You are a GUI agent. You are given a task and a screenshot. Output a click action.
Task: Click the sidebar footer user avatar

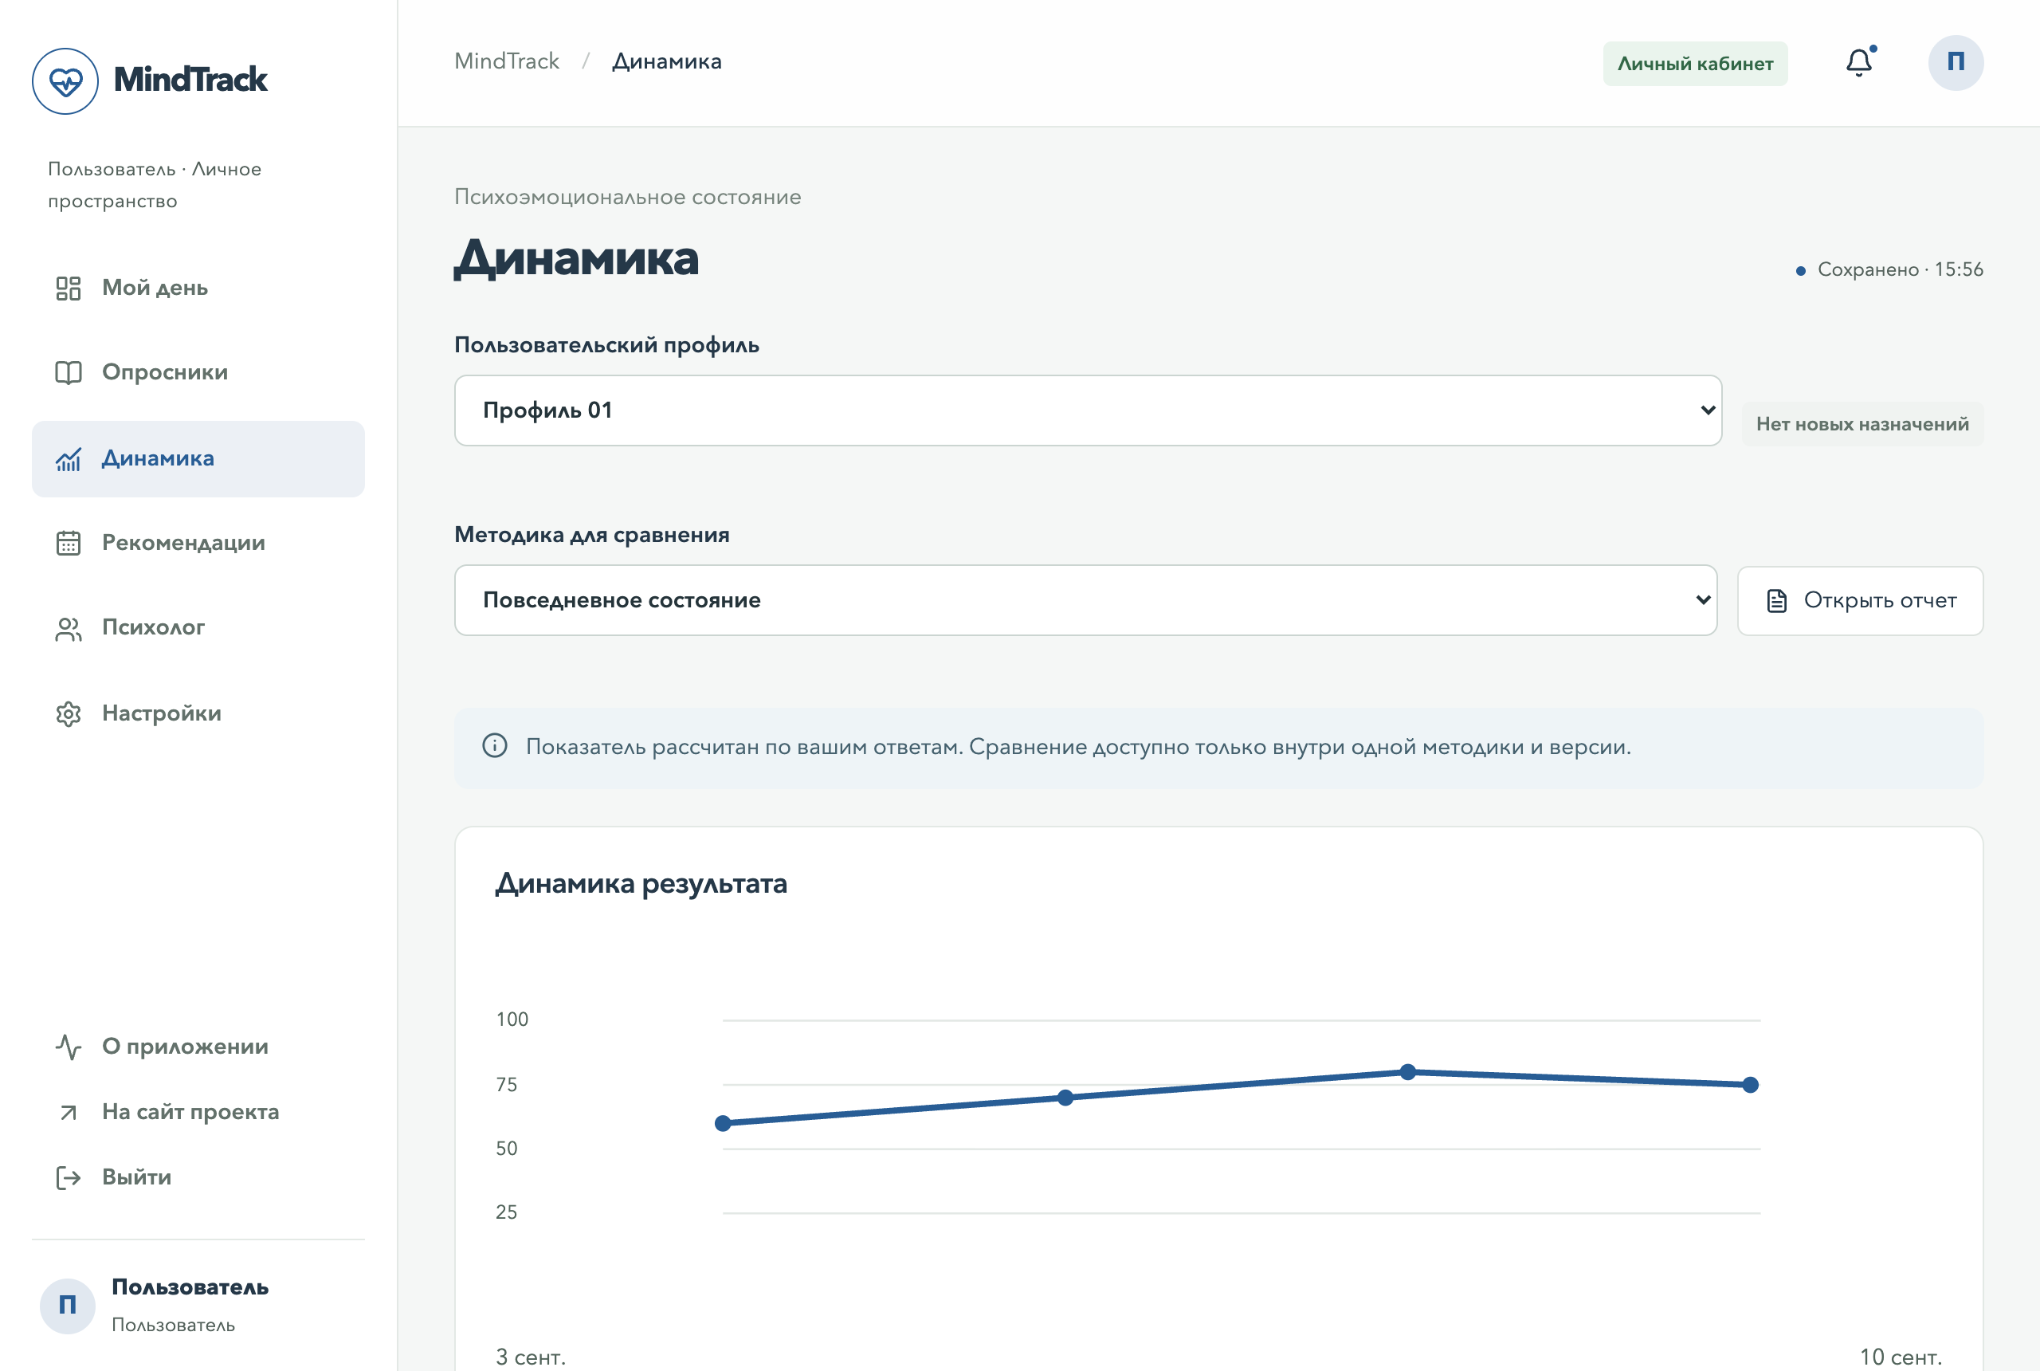[x=67, y=1306]
